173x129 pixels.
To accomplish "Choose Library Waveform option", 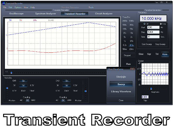I will pos(121,91).
